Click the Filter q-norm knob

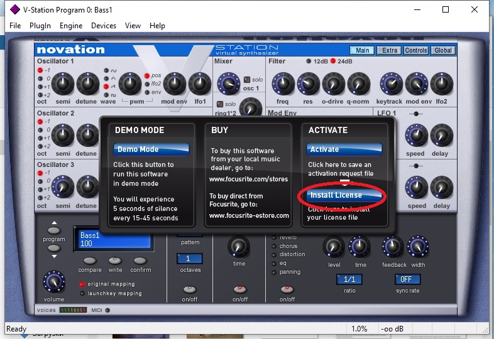coord(358,83)
